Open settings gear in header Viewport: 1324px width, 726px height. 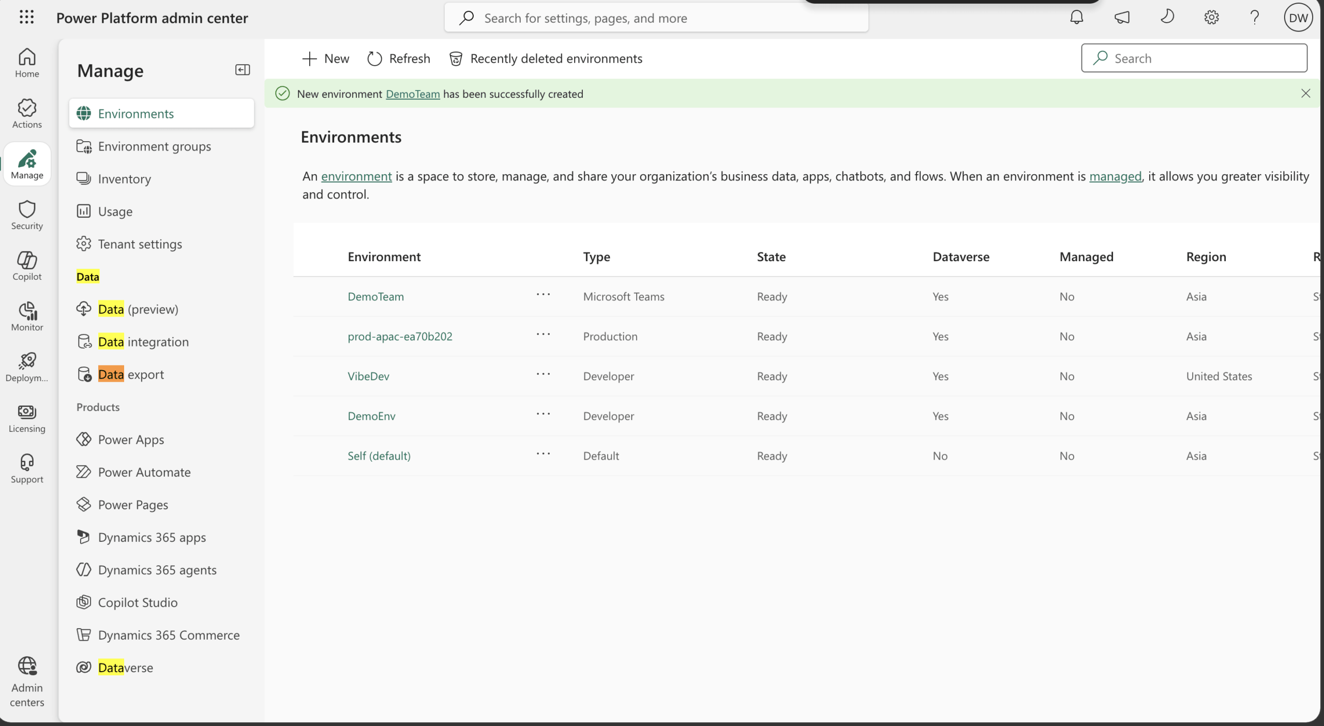(1211, 18)
